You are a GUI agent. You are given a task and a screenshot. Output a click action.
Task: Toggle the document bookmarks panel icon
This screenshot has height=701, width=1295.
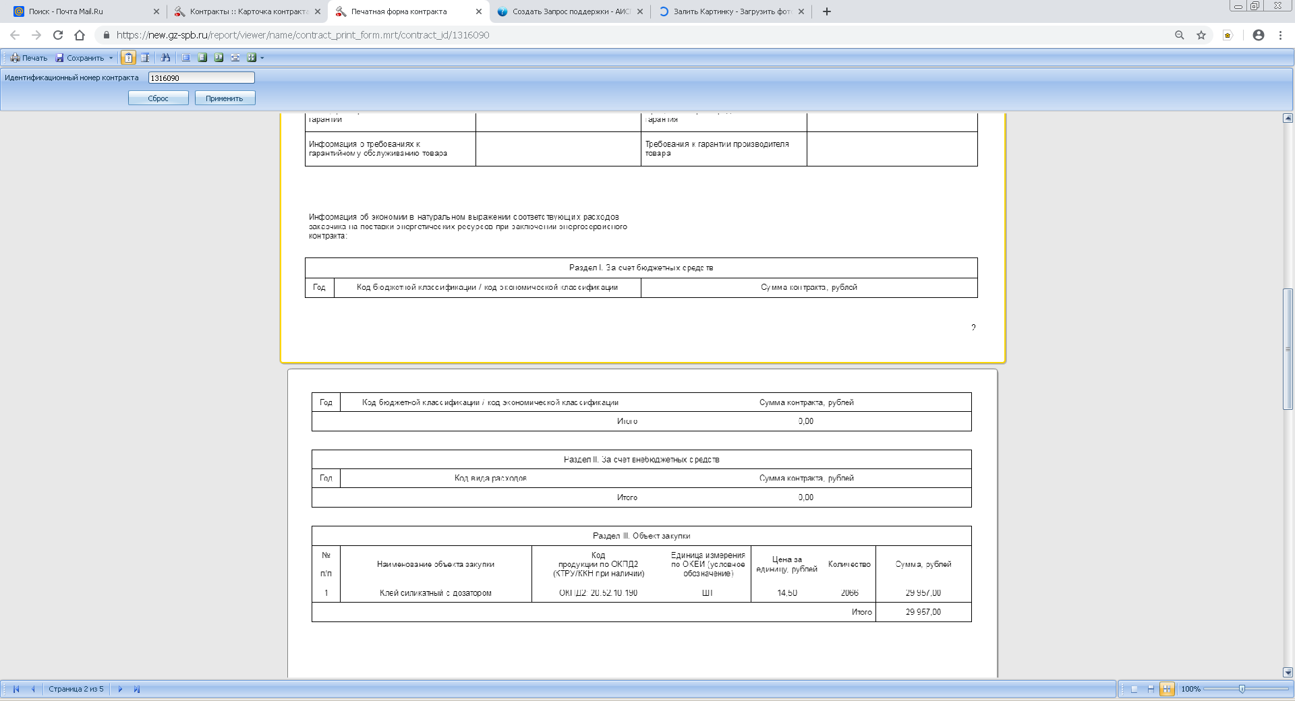(145, 58)
